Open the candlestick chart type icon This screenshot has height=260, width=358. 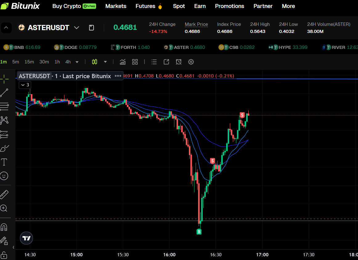(95, 62)
